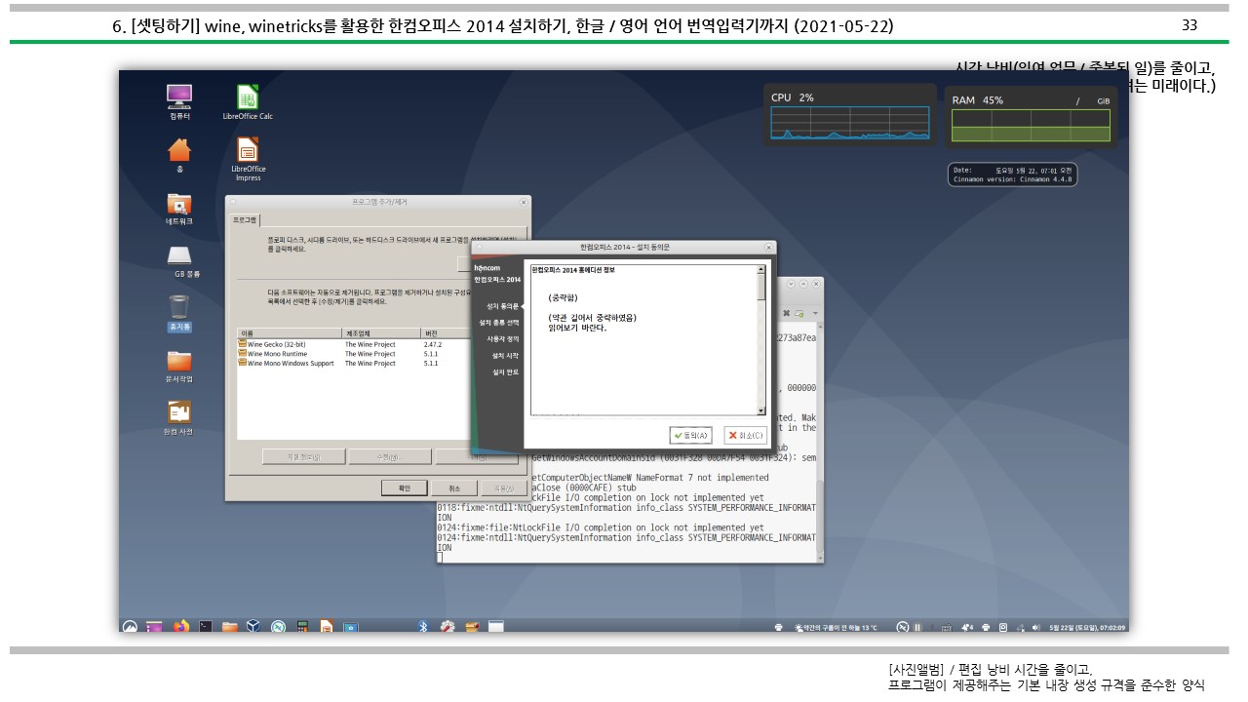Click the 수정(M)... button
Image resolution: width=1248 pixels, height=702 pixels.
point(388,456)
